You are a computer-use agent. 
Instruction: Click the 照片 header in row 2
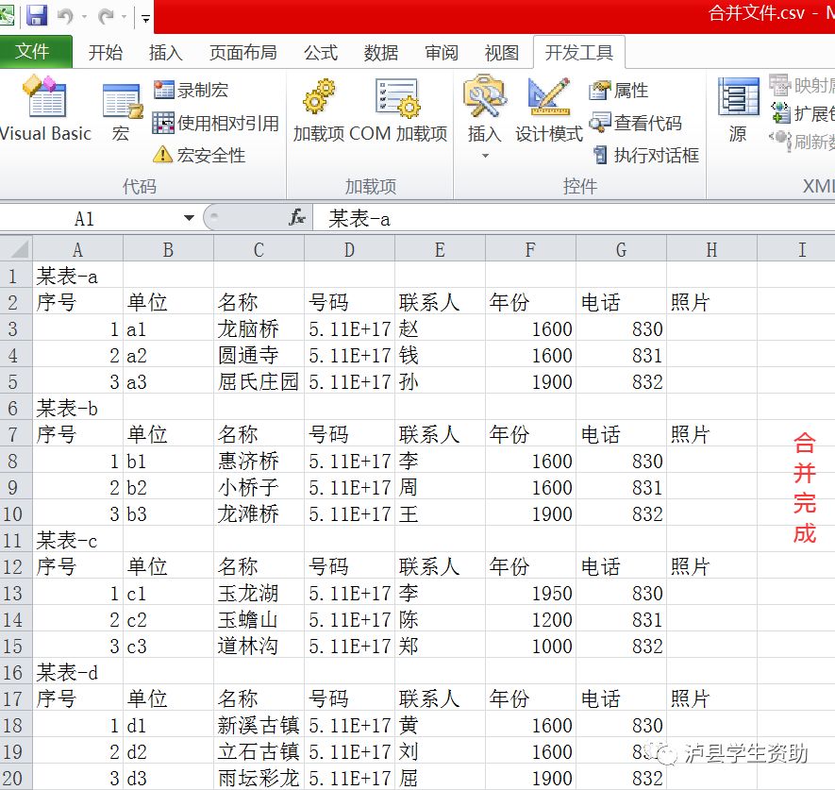click(x=711, y=302)
